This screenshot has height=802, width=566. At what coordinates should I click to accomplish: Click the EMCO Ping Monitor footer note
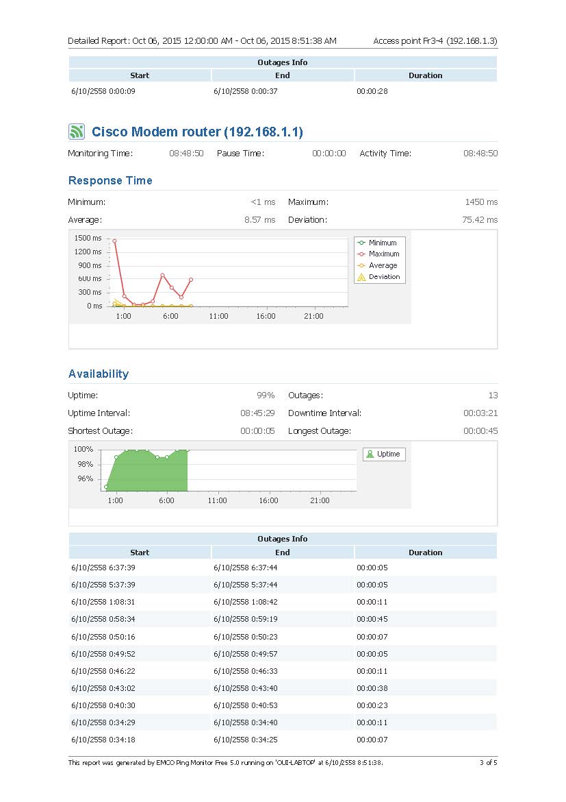(x=225, y=763)
